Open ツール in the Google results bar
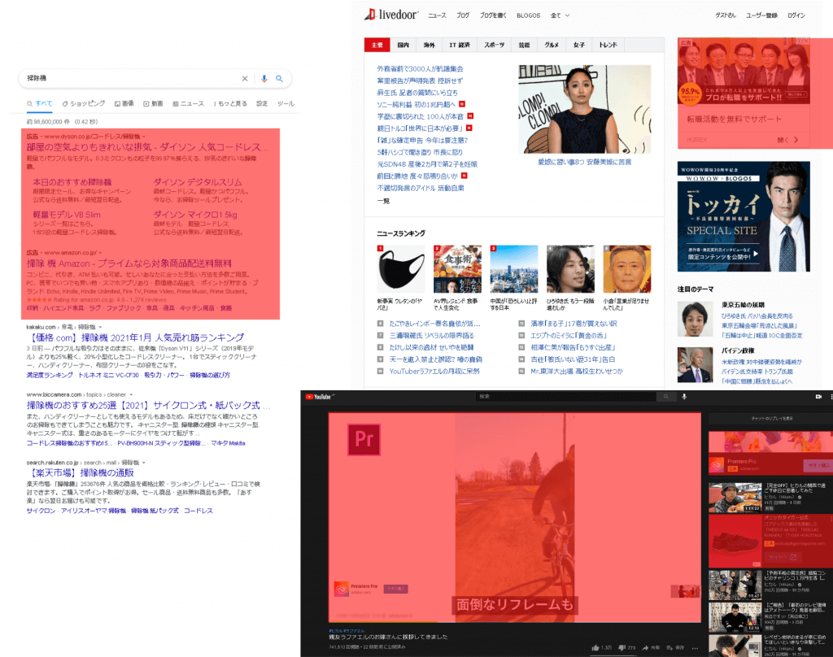 pyautogui.click(x=286, y=103)
